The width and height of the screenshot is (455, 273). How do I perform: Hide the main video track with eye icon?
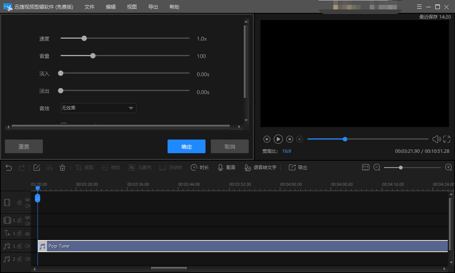click(x=27, y=199)
